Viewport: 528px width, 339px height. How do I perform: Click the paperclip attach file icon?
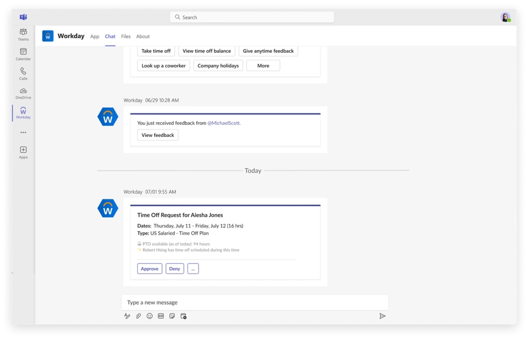pos(138,316)
